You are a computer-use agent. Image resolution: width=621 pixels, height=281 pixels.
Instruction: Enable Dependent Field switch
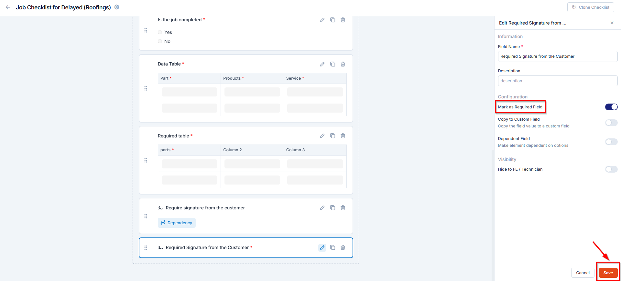611,142
